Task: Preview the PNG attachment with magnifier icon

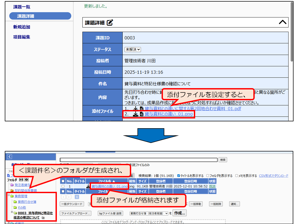Action: click(x=142, y=114)
